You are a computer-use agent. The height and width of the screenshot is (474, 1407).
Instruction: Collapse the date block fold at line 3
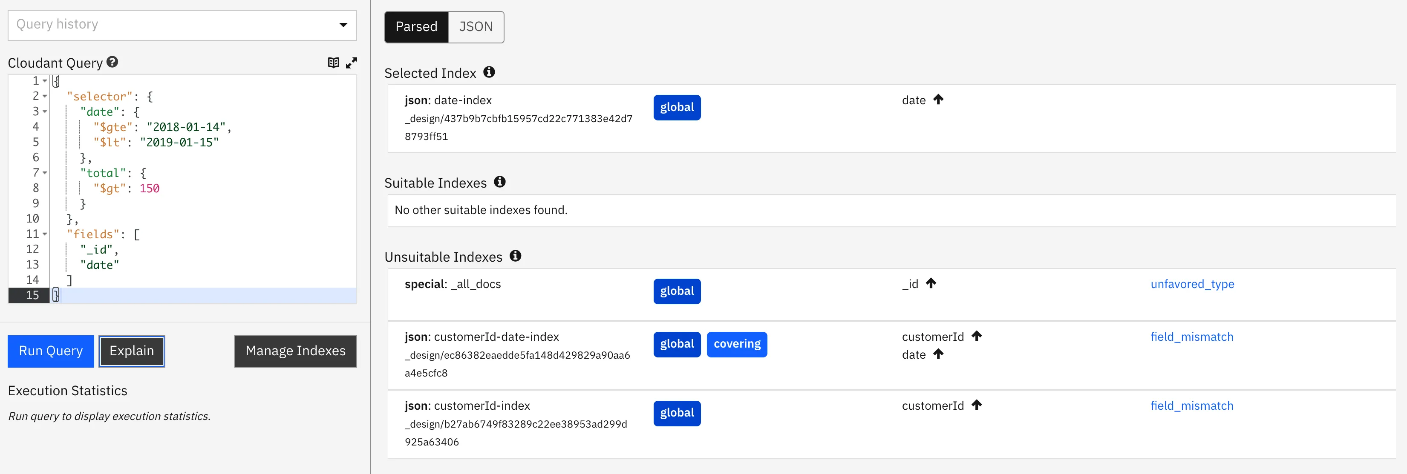[45, 112]
